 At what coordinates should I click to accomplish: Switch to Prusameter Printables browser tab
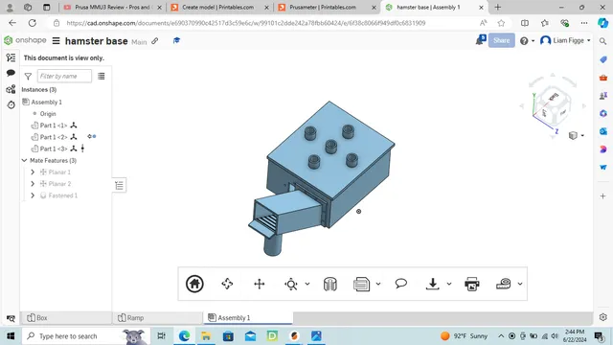pyautogui.click(x=327, y=8)
